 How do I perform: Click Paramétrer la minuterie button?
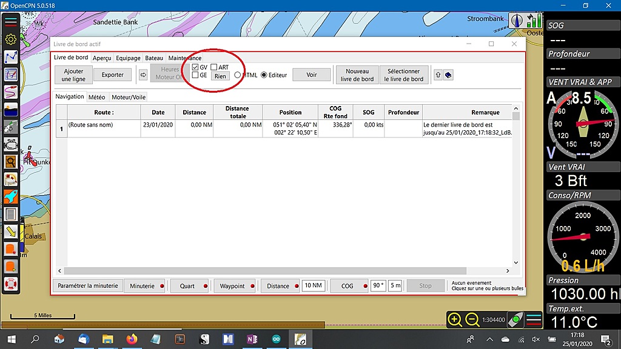88,286
